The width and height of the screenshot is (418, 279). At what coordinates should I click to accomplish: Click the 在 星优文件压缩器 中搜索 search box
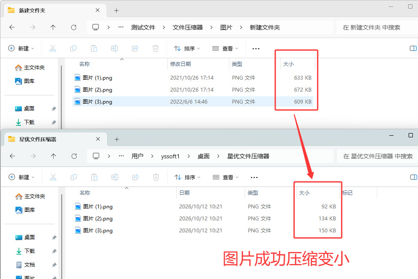pyautogui.click(x=378, y=156)
